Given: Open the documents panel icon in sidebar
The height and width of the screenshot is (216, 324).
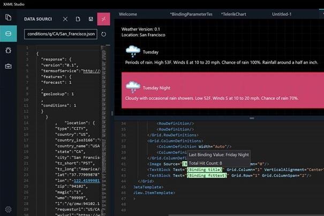Looking at the screenshot, I should [8, 17].
